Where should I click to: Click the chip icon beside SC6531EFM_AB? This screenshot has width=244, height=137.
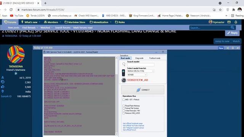click(x=124, y=80)
